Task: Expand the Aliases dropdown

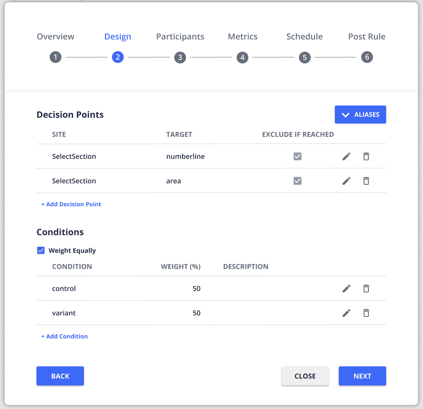Action: [360, 115]
